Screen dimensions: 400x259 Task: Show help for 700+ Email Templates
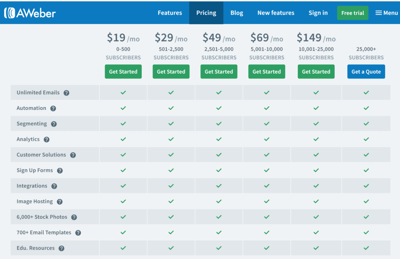(78, 233)
